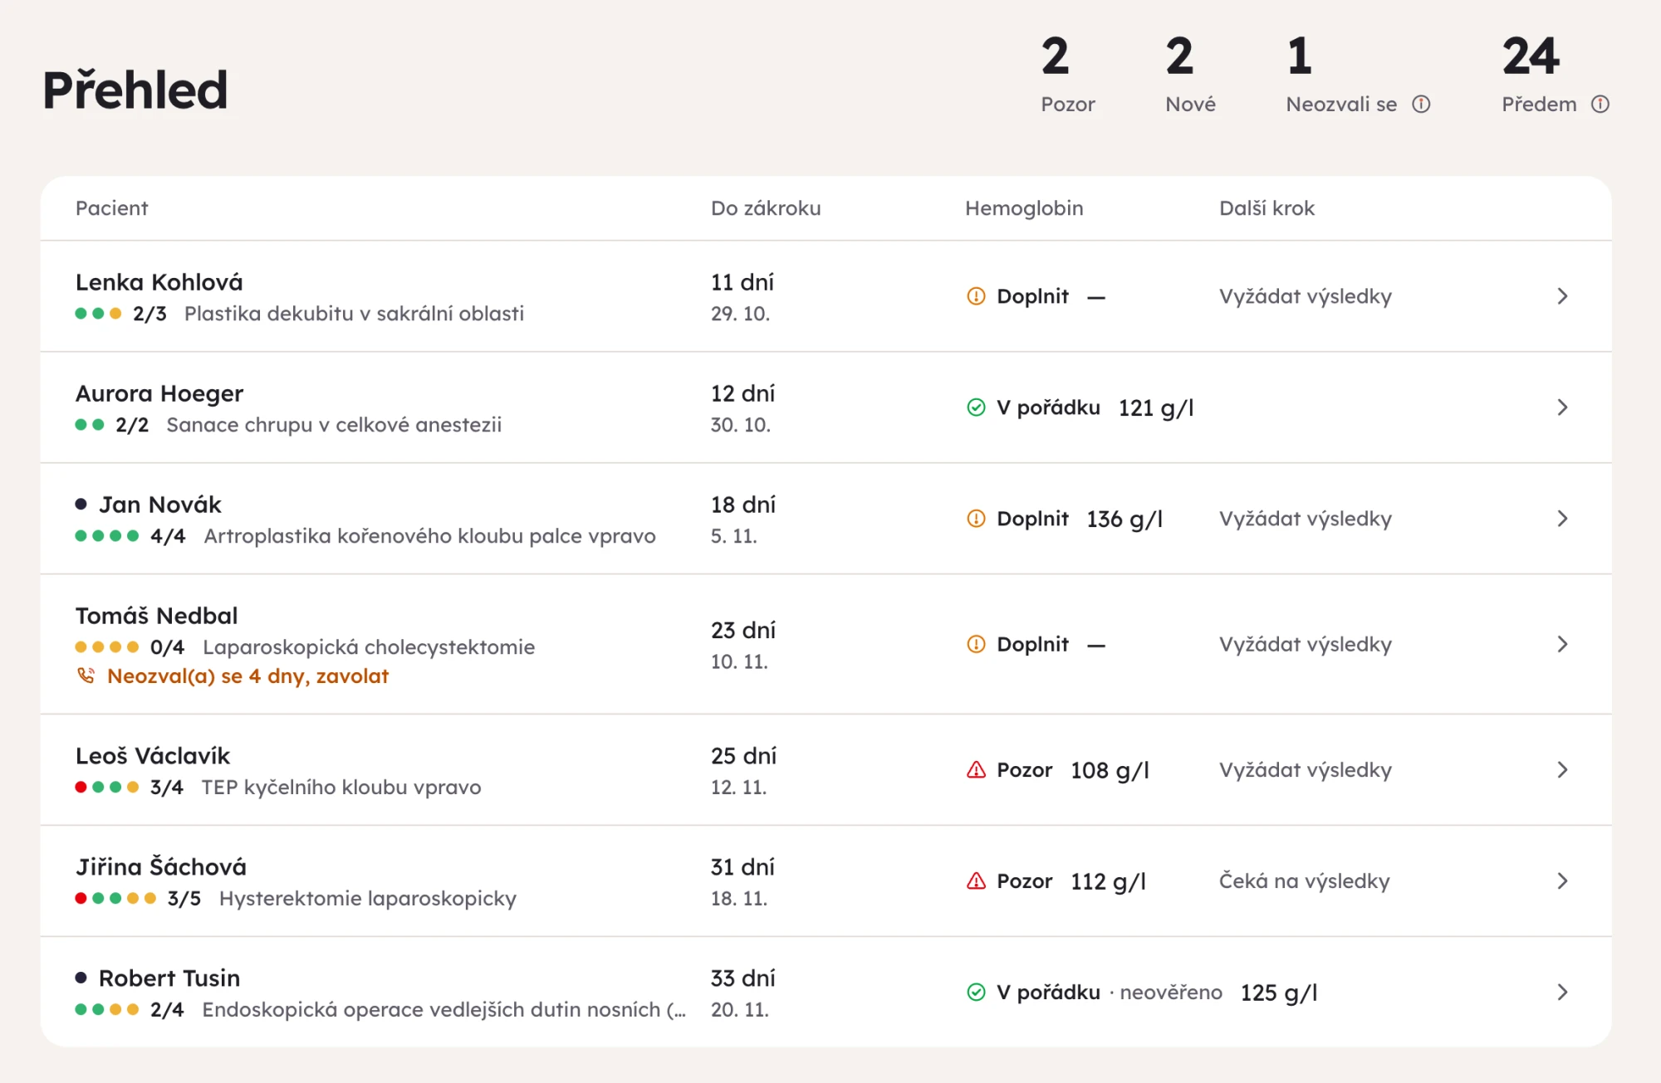
Task: Open Aurora Hoeger details via the chevron
Action: (x=1562, y=407)
